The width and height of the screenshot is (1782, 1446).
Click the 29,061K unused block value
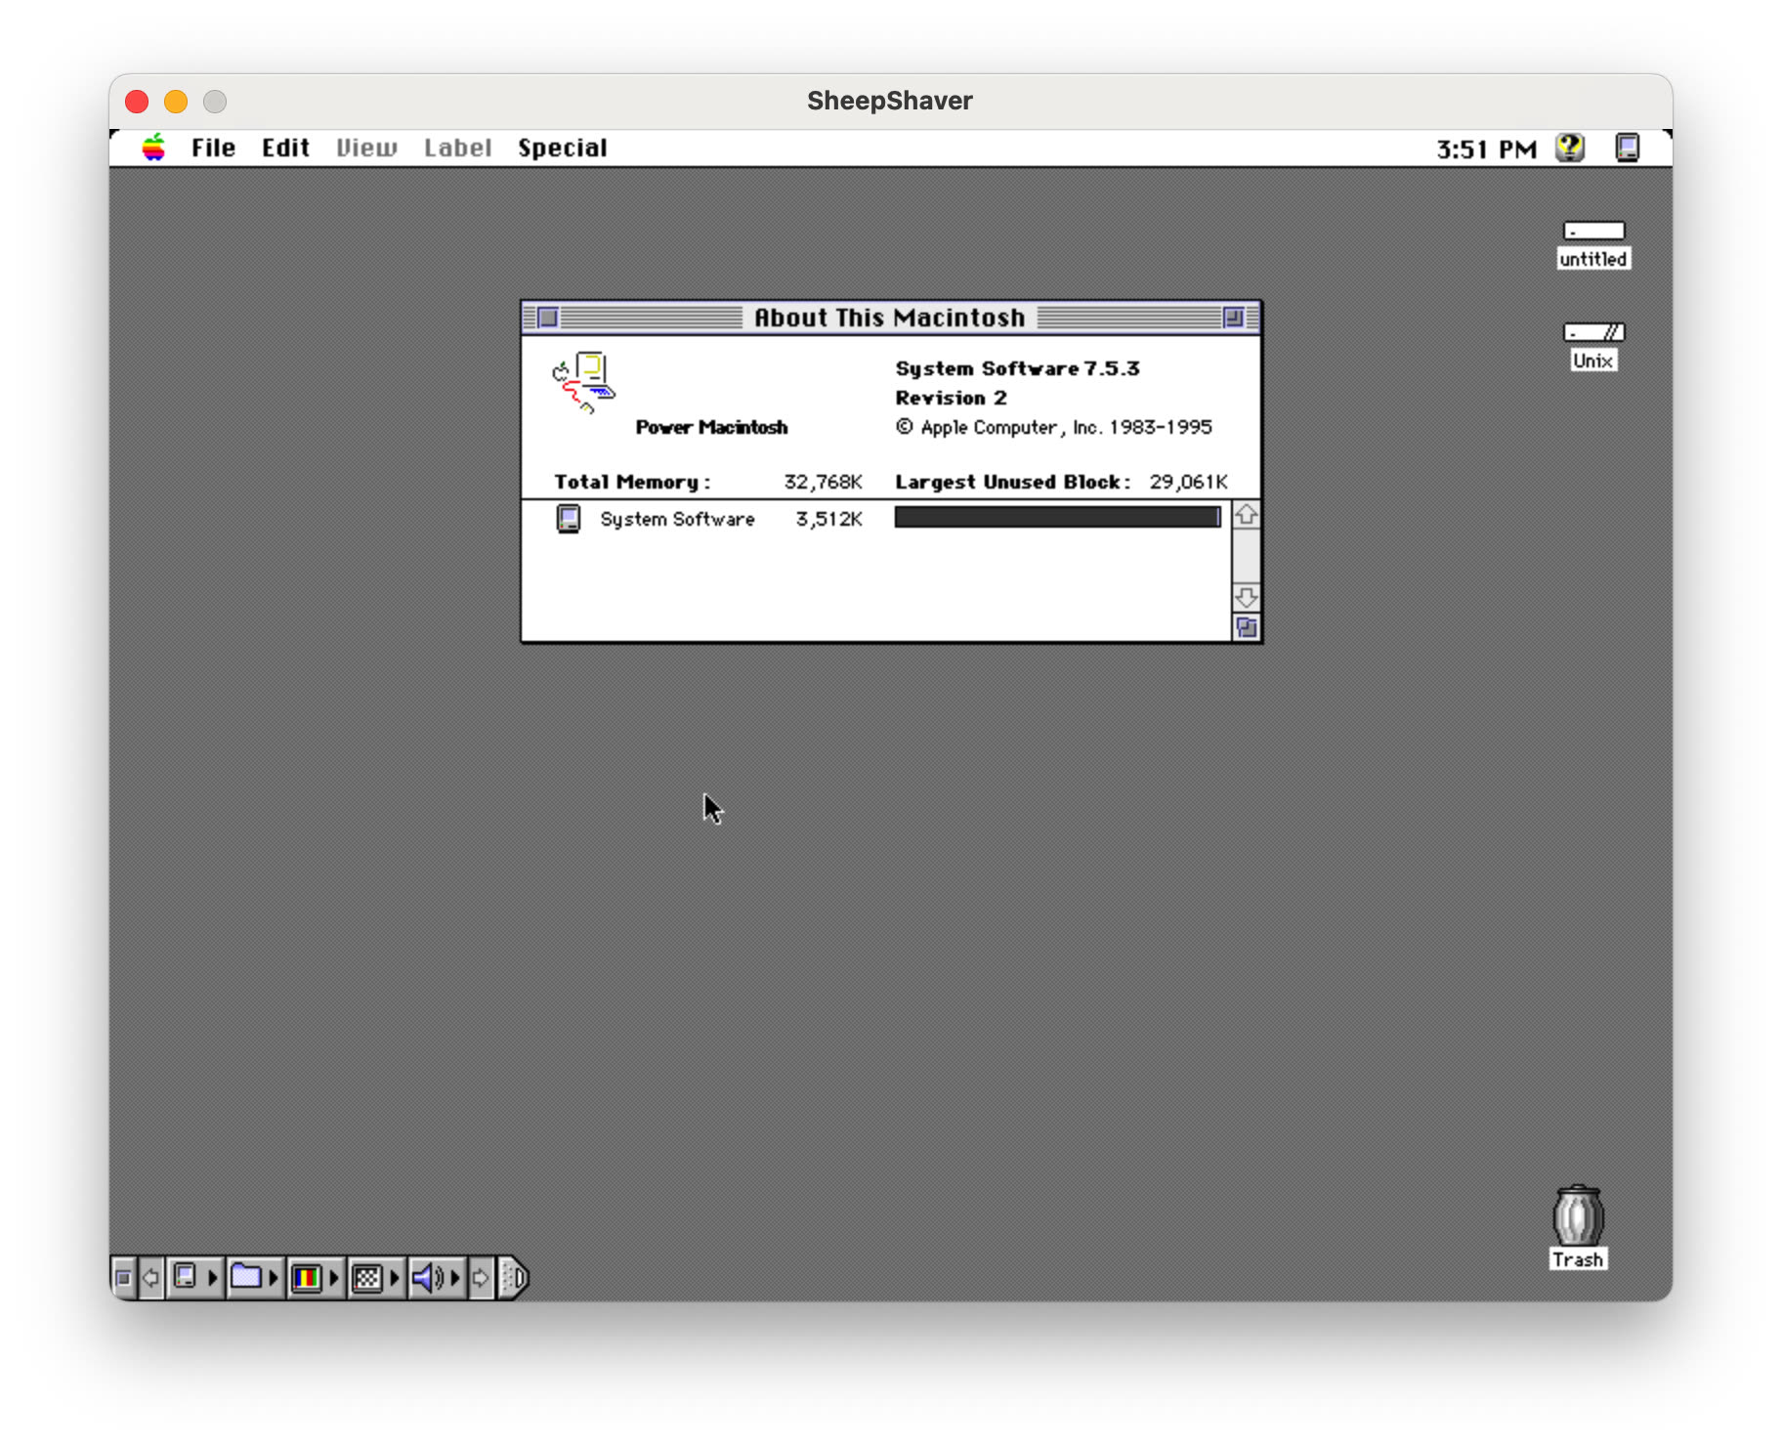[1188, 482]
